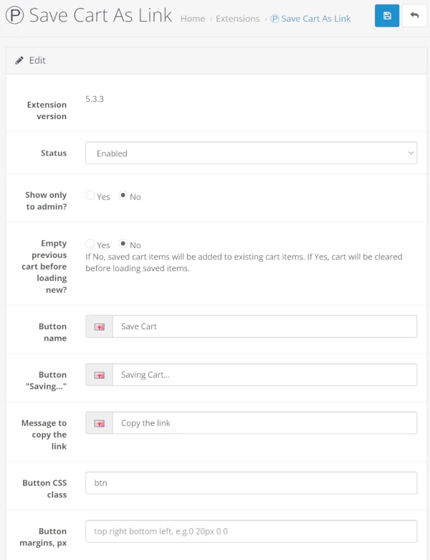Click language flag next to Button name
The height and width of the screenshot is (560, 430).
click(100, 326)
